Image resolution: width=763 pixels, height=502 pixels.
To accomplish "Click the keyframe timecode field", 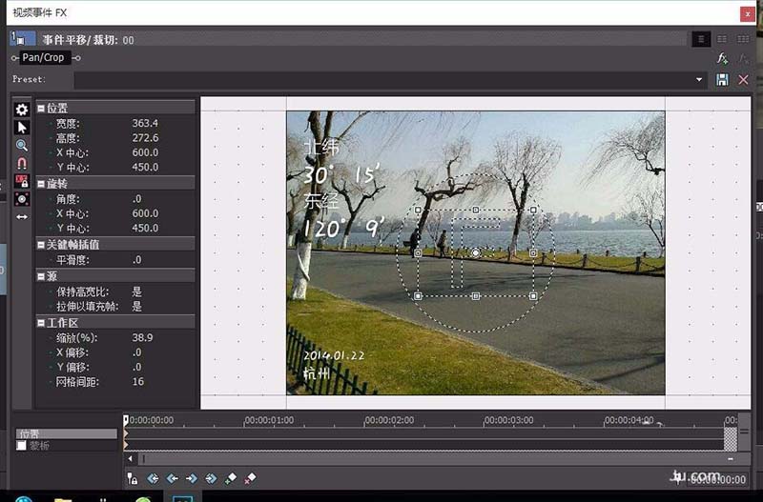I will [718, 480].
